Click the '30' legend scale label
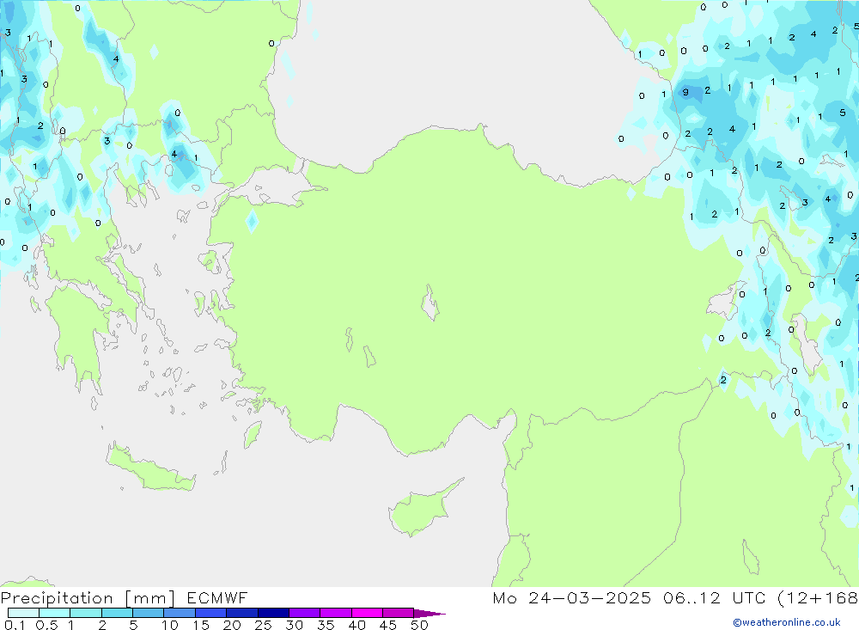 click(294, 625)
